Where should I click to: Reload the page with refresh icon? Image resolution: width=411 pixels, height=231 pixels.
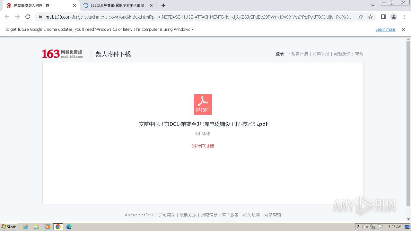click(x=28, y=17)
